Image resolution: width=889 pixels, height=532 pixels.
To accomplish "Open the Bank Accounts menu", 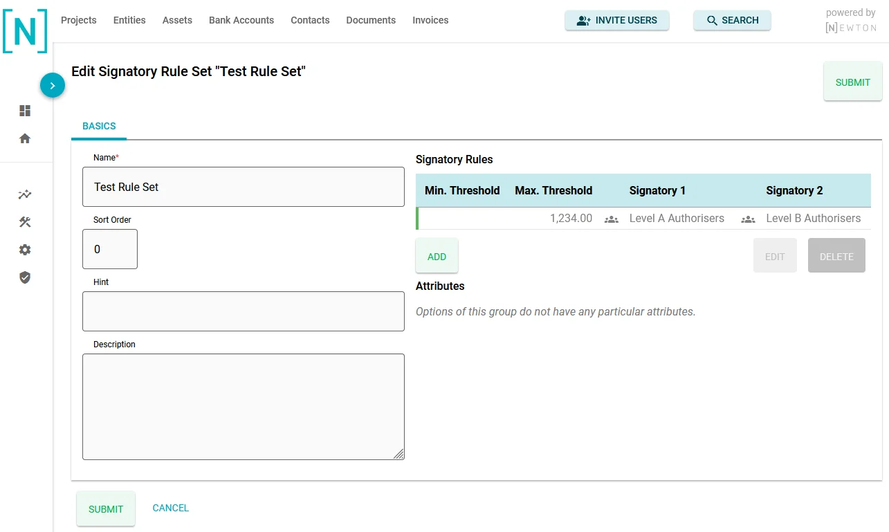I will point(241,20).
